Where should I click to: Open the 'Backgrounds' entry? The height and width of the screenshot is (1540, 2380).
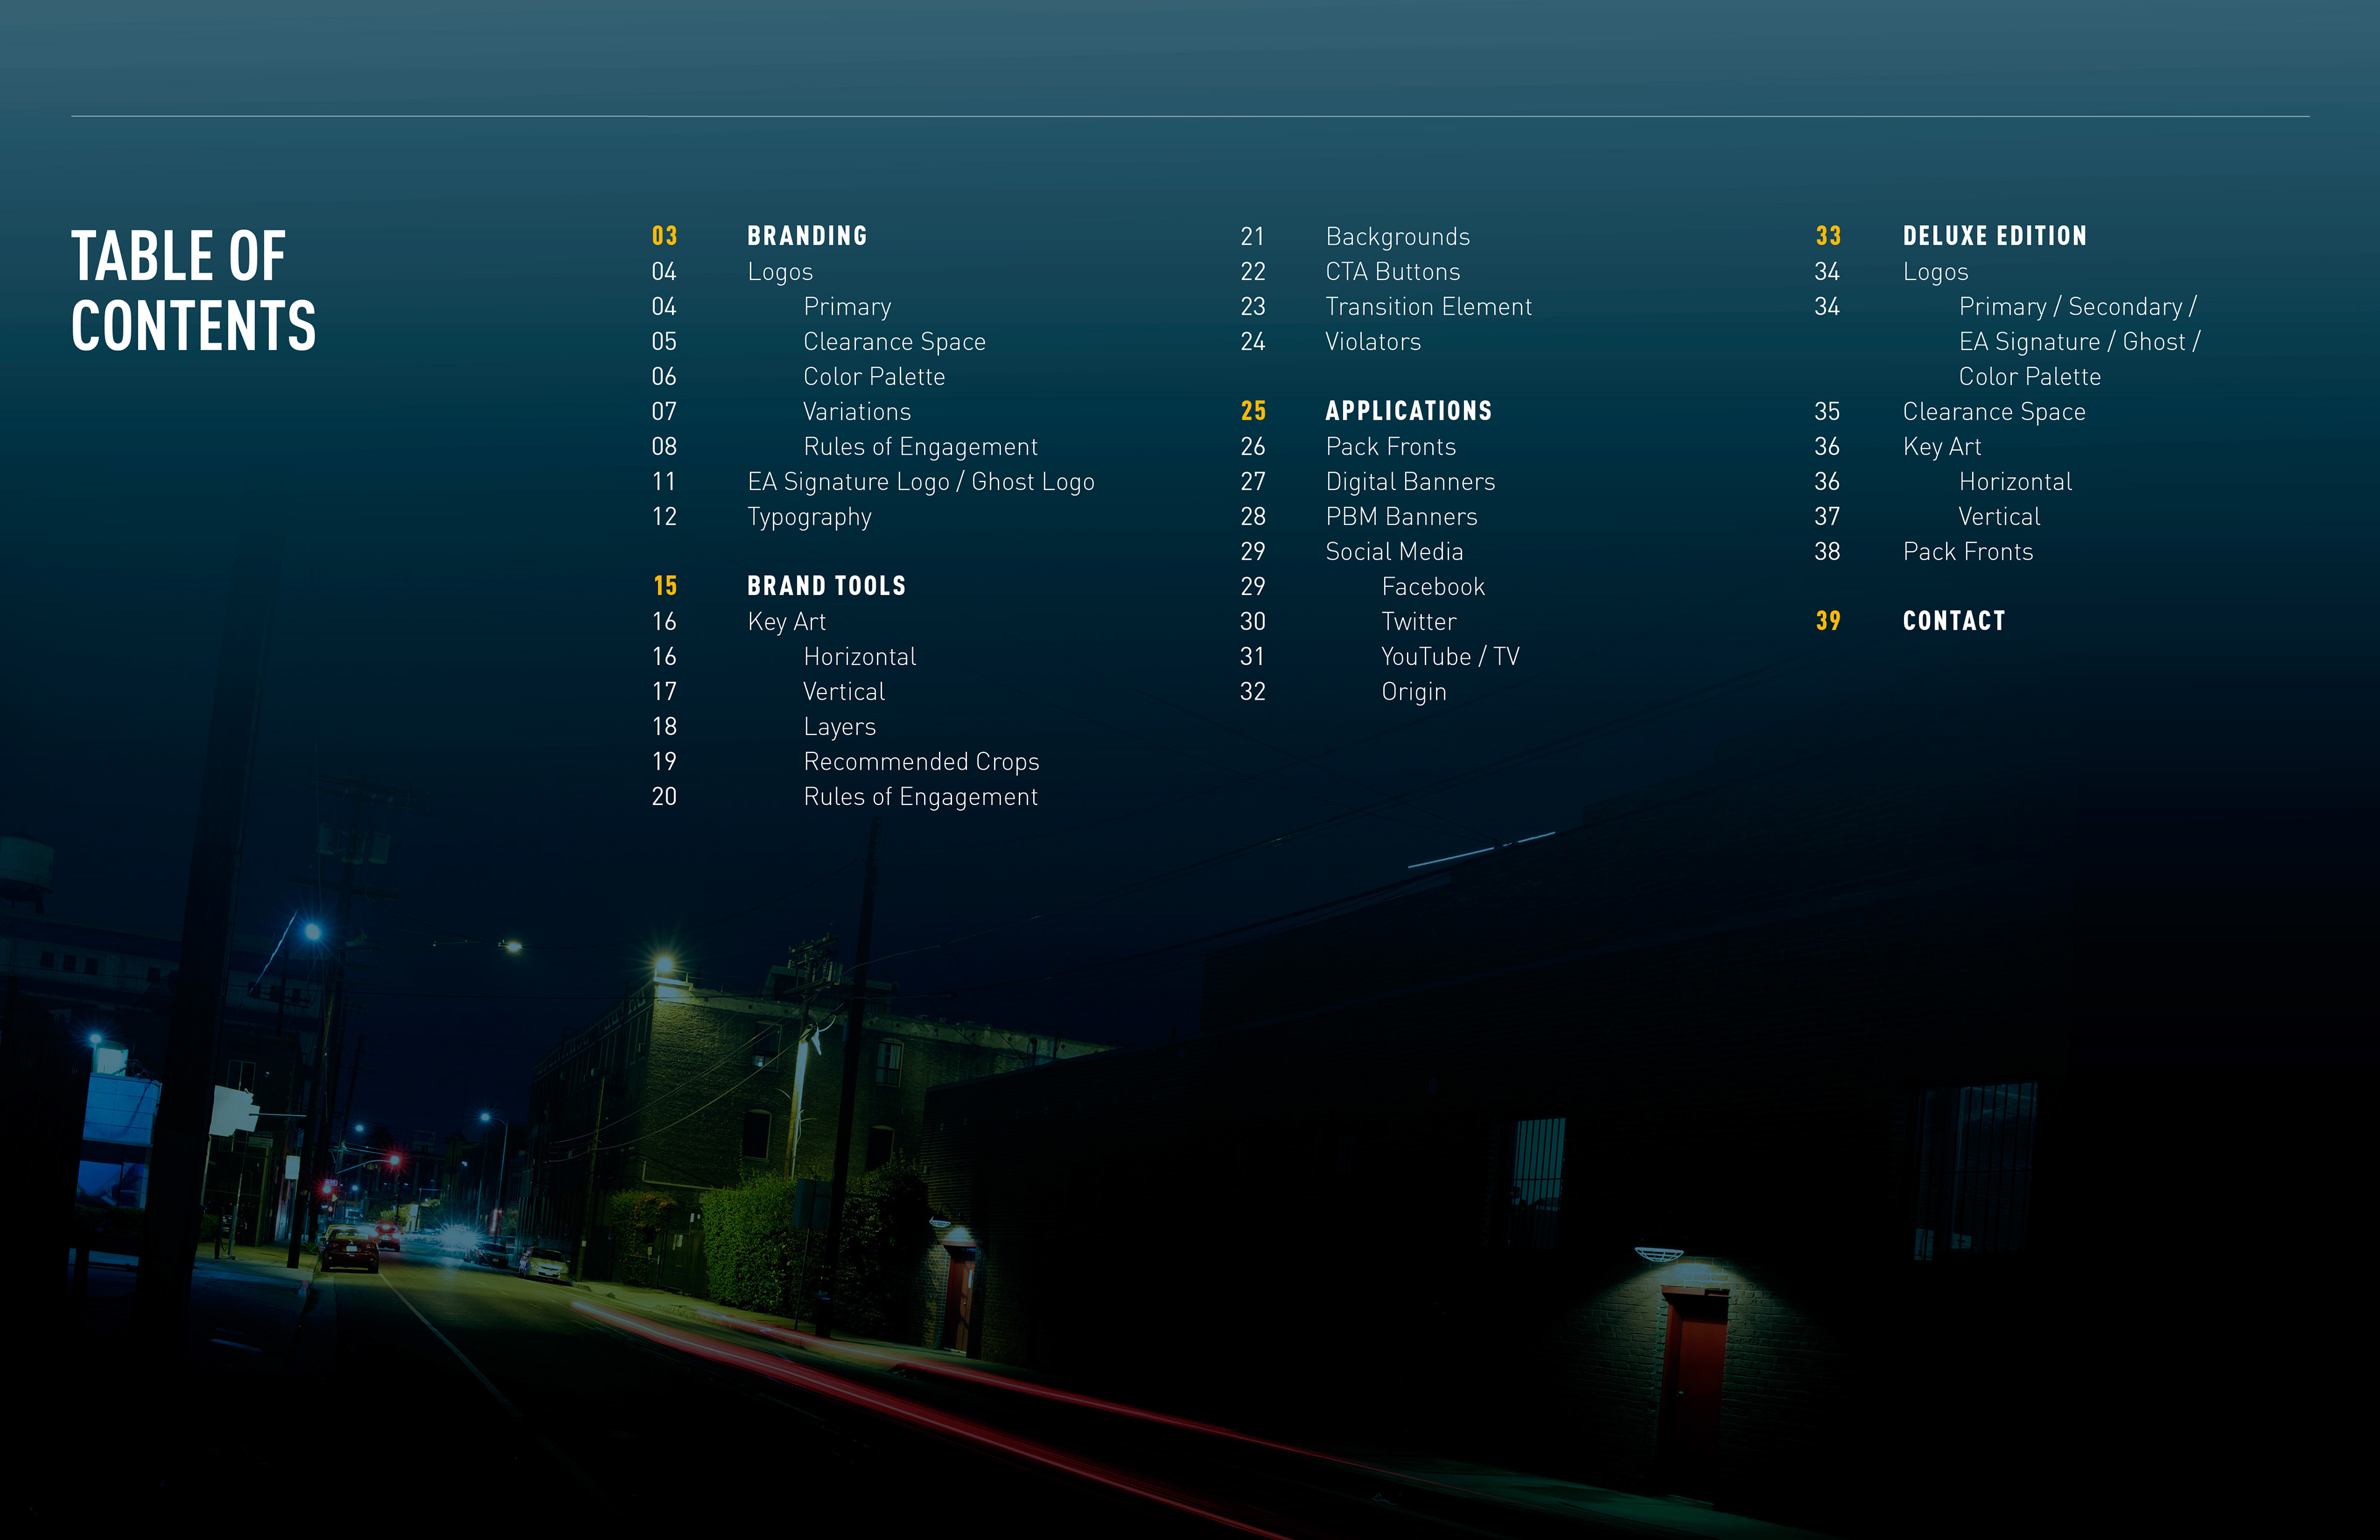pos(1397,237)
